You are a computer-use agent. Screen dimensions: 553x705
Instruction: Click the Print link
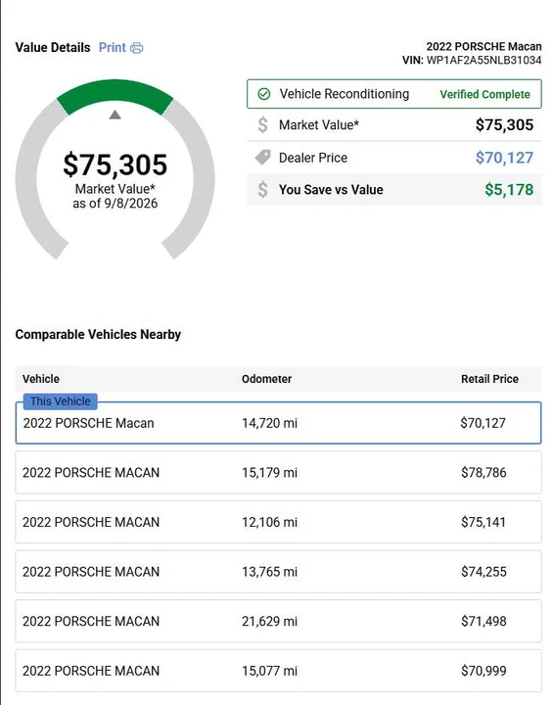point(113,48)
